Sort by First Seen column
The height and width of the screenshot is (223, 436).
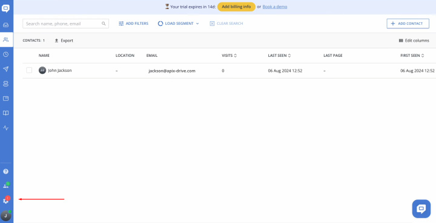pyautogui.click(x=412, y=56)
